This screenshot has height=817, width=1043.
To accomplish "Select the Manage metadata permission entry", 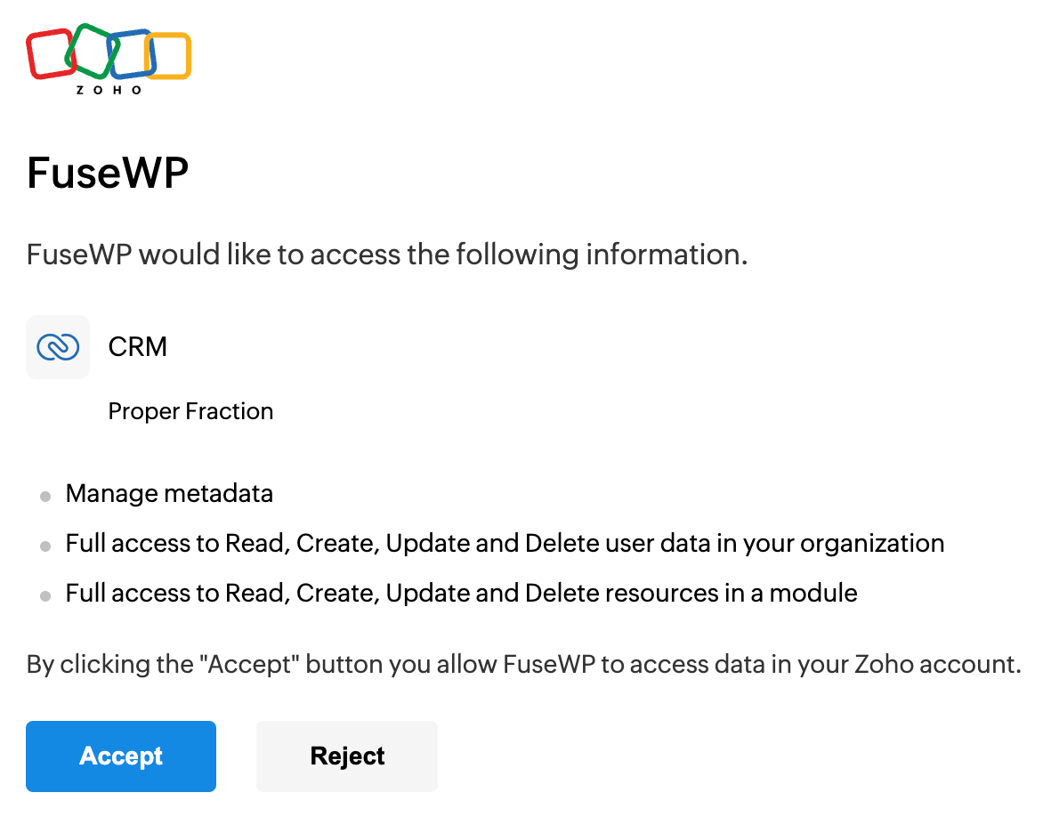I will 169,493.
